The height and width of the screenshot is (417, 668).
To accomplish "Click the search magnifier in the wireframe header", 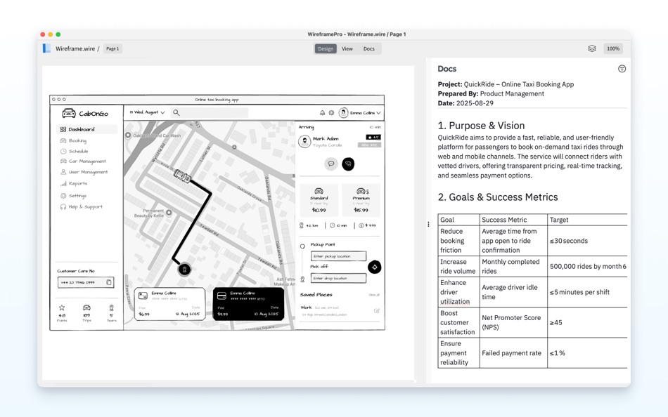I will click(x=176, y=112).
